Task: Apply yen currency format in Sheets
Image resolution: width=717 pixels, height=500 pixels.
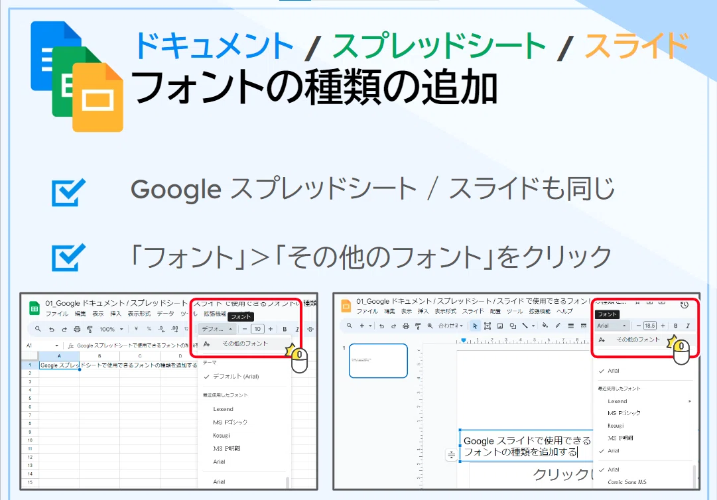Action: point(136,329)
